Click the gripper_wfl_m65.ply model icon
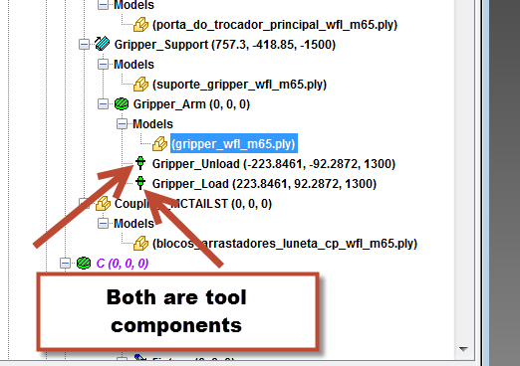520x366 pixels. click(159, 144)
